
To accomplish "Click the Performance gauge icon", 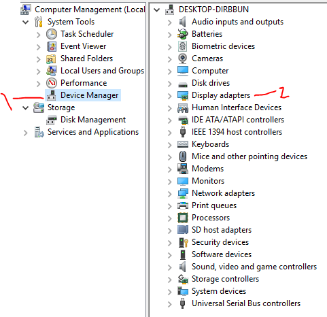I will point(52,83).
